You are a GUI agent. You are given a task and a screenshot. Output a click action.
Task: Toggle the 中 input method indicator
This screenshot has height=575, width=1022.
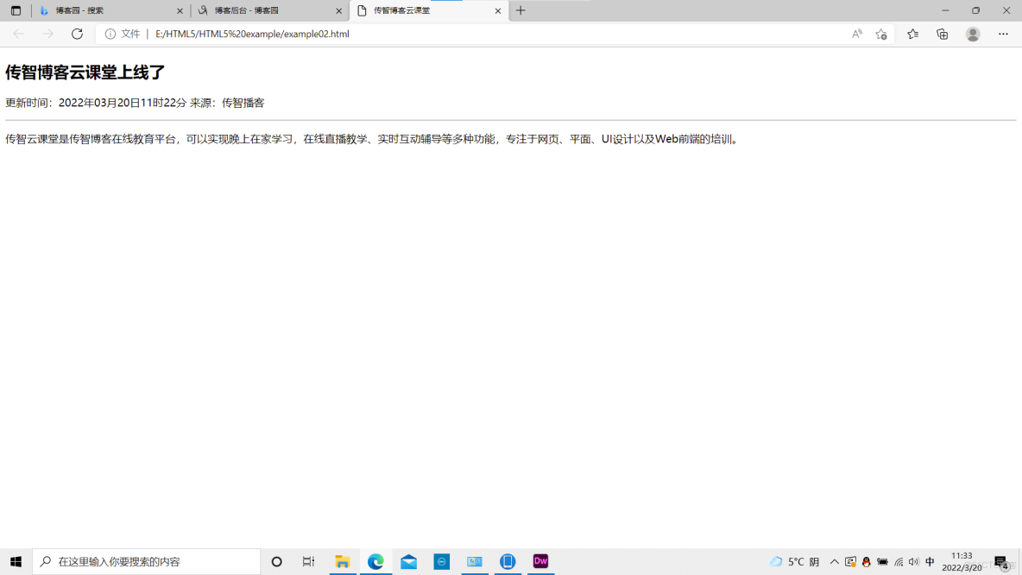tap(931, 561)
